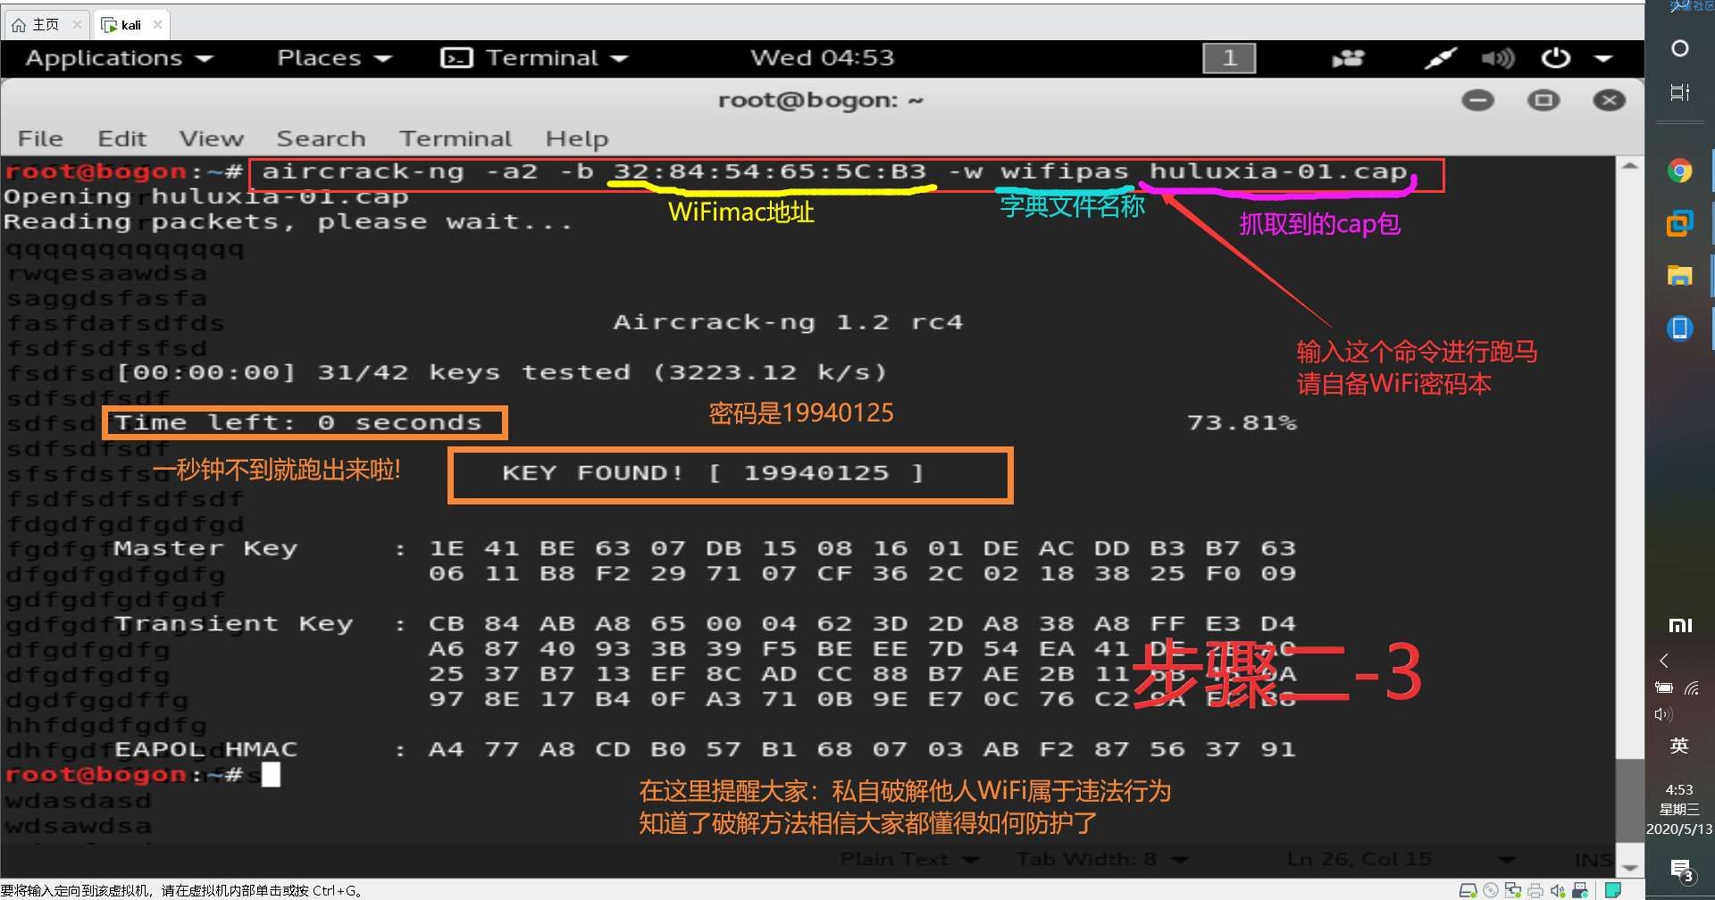Click the VMware hard disk status icon
1715x900 pixels.
[1468, 890]
